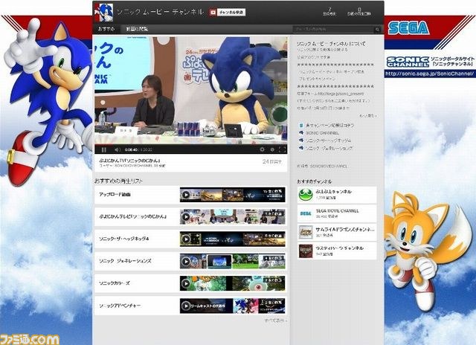Open the アップロード動画 playlist title
The image size is (476, 345).
point(115,195)
